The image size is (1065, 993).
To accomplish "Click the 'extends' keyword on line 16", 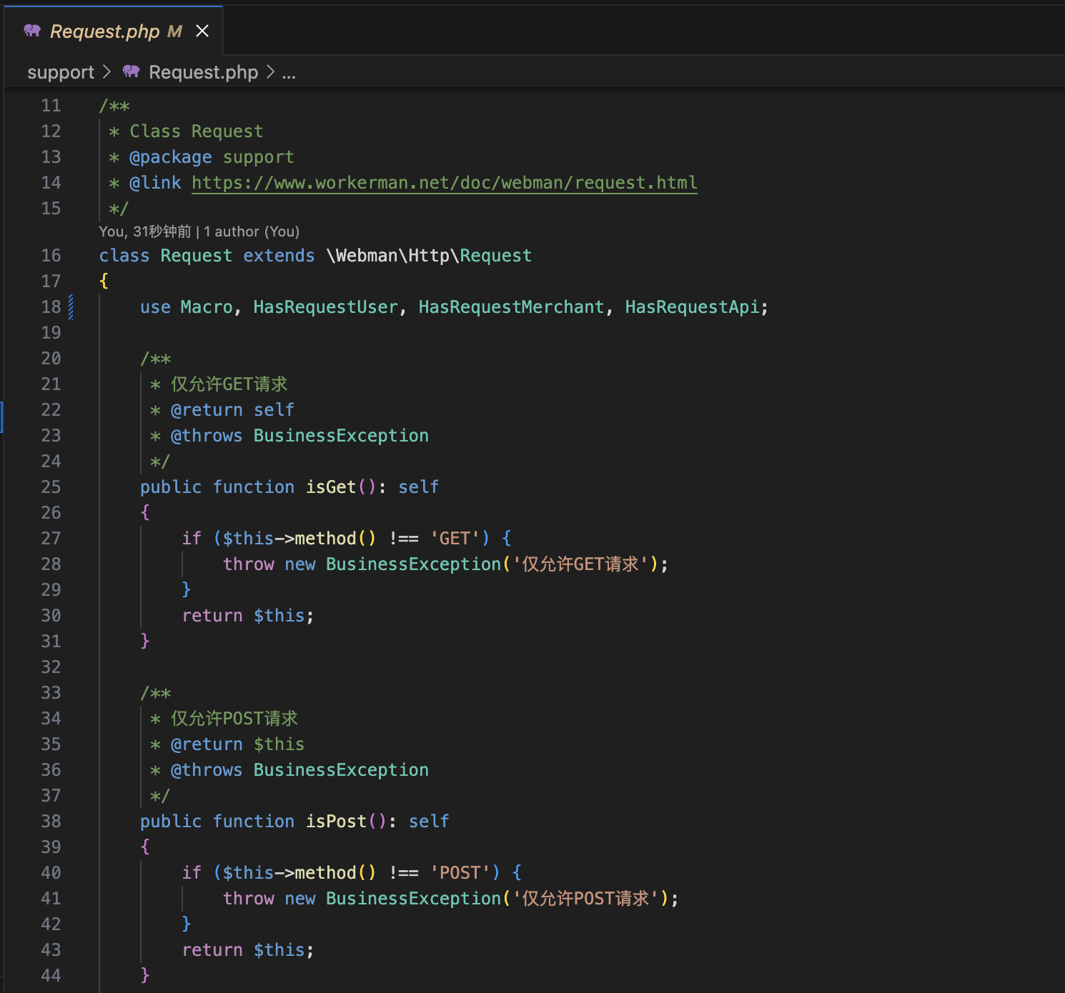I will point(279,256).
